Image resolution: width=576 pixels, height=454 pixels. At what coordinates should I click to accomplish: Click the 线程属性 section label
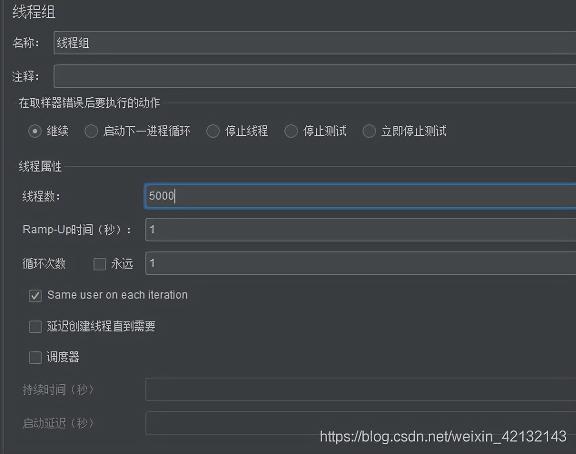[40, 167]
